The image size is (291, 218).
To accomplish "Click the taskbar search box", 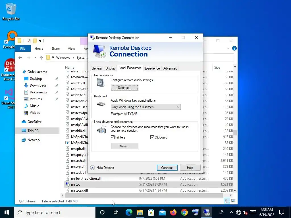I will pyautogui.click(x=55, y=212).
